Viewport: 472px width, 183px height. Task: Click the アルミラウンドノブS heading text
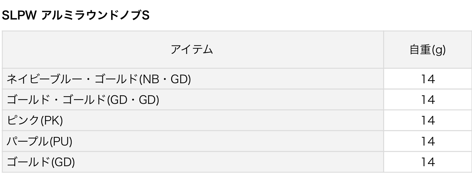(x=95, y=16)
